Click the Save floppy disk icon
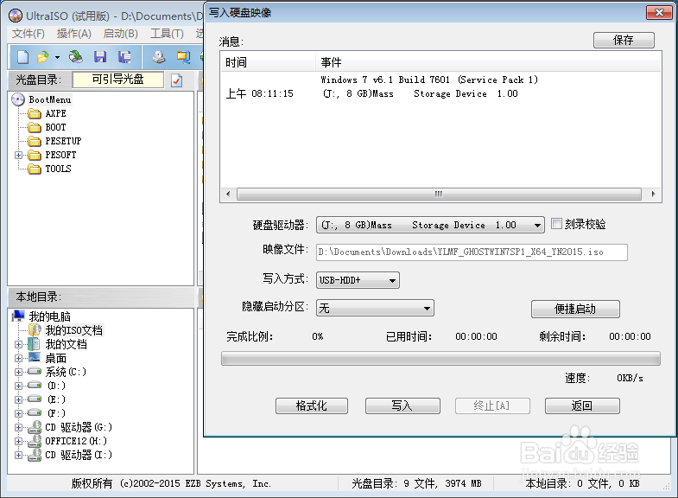Screen dimensions: 678x498 [100, 57]
